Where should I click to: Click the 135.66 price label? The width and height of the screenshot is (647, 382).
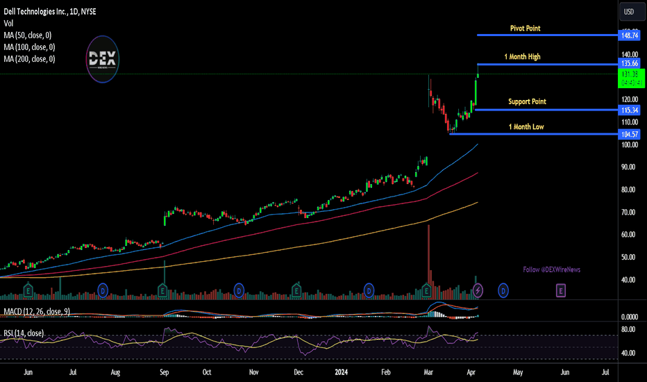pyautogui.click(x=630, y=64)
